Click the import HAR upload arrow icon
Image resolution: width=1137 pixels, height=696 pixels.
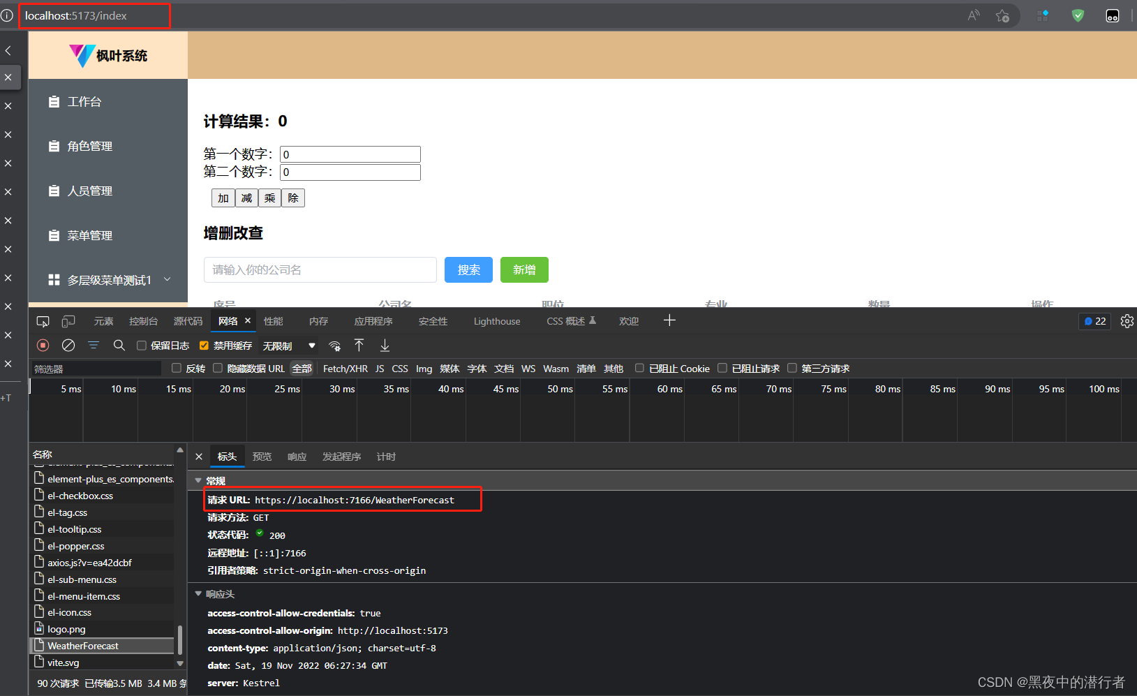coord(359,346)
